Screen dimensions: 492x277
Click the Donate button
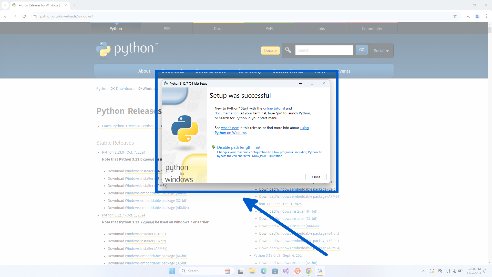pos(270,50)
